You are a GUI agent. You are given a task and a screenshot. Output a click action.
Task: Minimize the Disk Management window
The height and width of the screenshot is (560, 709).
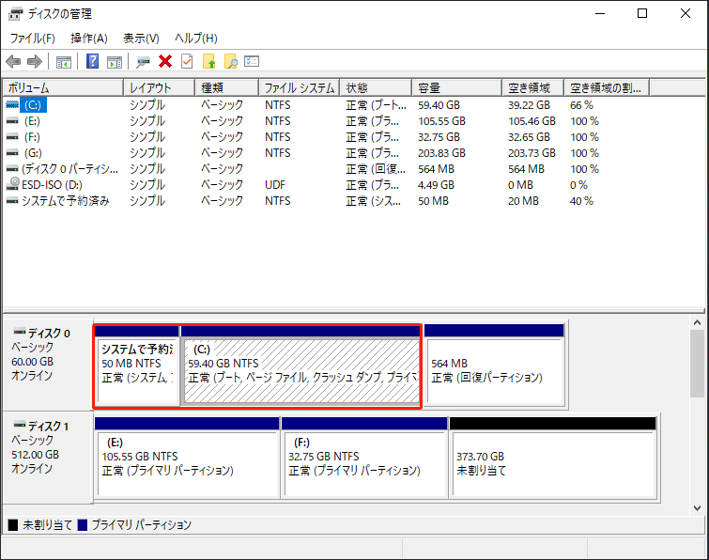tap(600, 13)
